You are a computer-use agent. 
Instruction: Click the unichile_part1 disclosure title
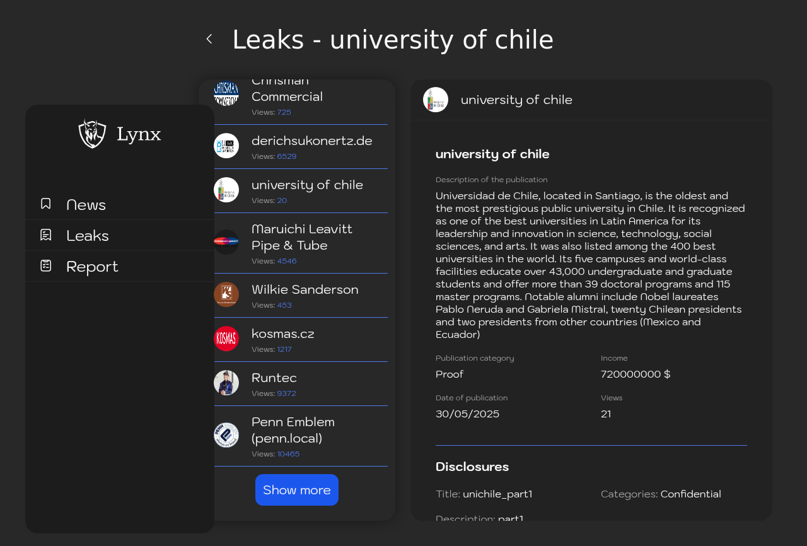tap(497, 494)
